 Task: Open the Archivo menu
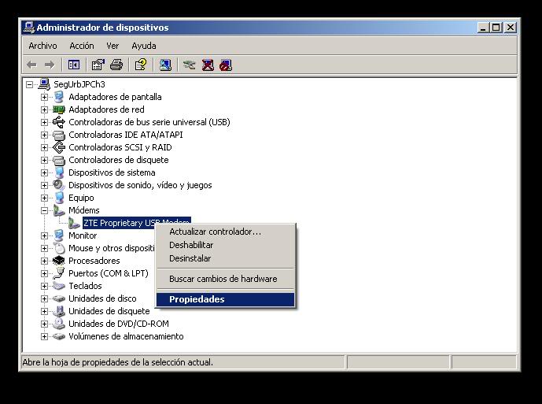point(42,46)
